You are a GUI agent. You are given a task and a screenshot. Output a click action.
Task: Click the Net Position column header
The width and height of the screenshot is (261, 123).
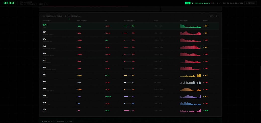(82, 21)
